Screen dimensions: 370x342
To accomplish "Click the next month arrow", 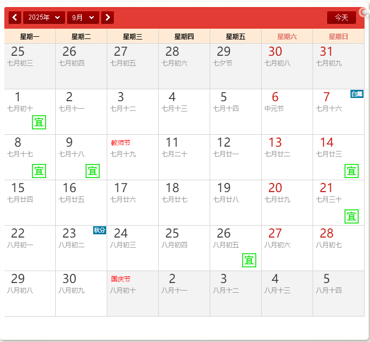I will coord(108,17).
